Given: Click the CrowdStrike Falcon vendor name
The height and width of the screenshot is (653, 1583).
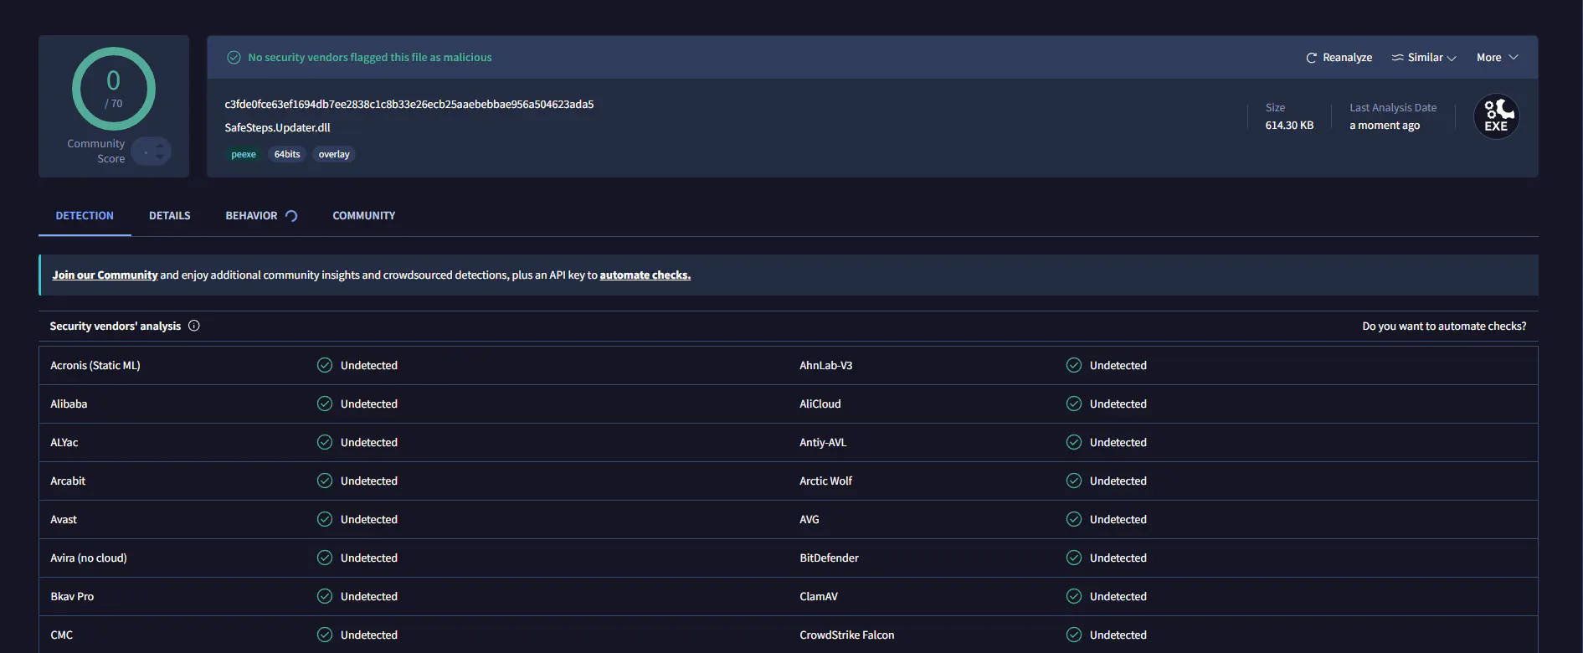Looking at the screenshot, I should [x=847, y=635].
